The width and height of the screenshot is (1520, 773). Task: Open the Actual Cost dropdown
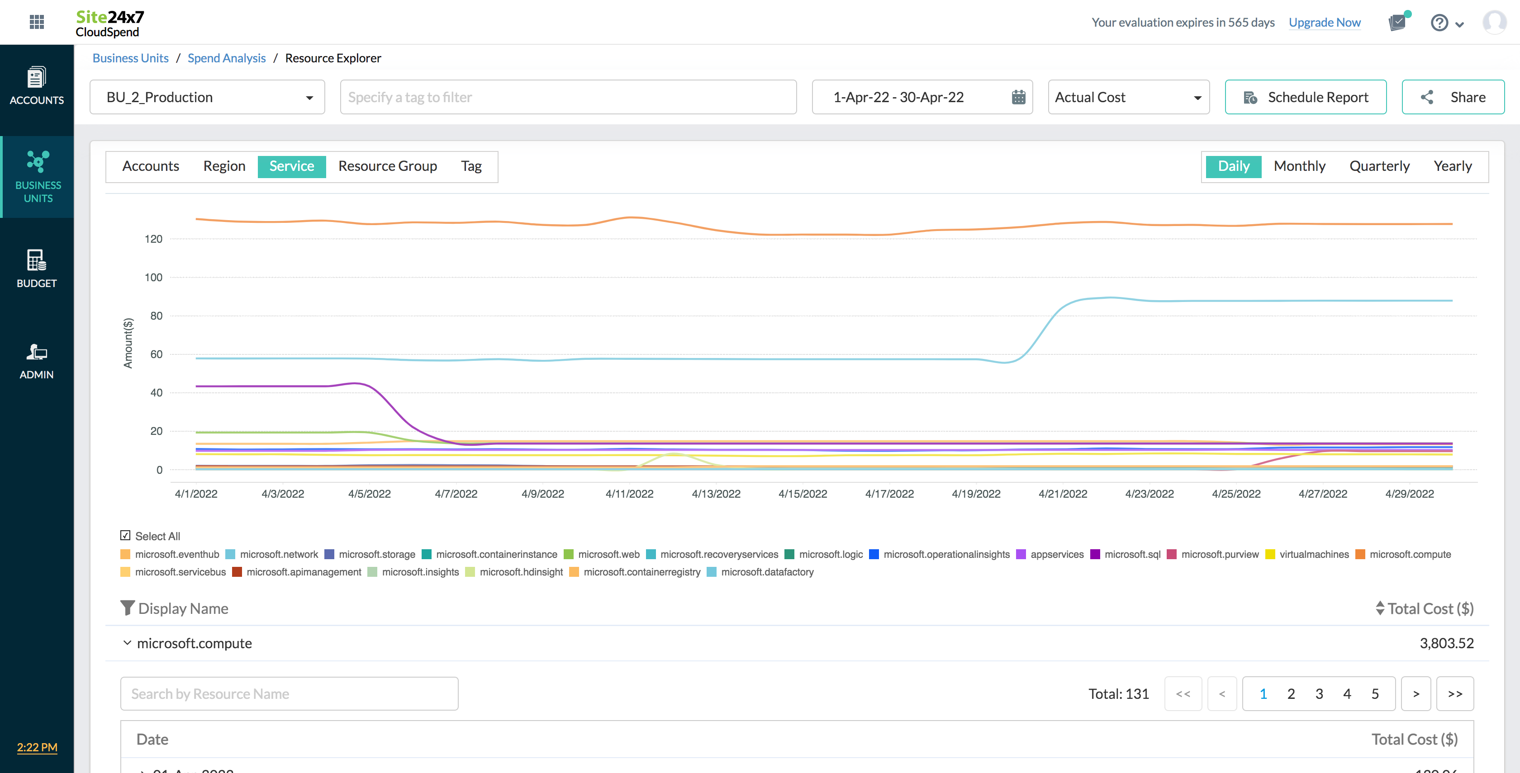(1128, 97)
